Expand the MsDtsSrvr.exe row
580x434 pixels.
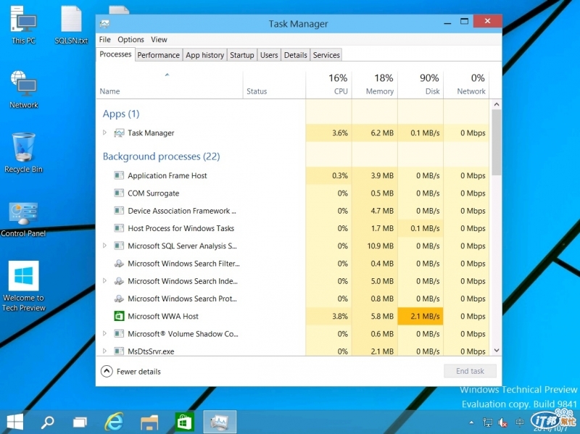[104, 351]
